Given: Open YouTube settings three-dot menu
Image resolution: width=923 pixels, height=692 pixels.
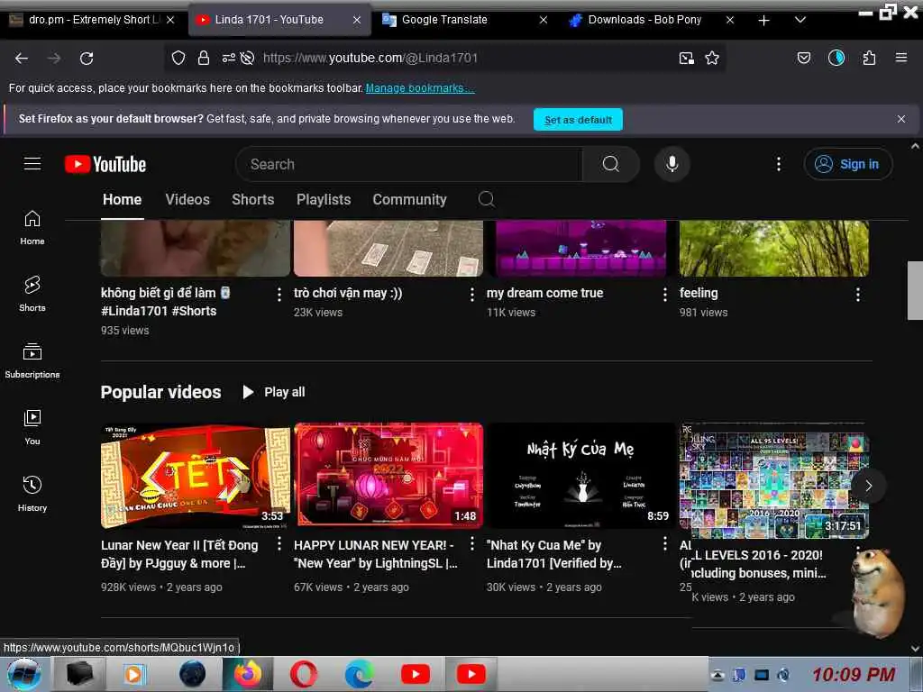Looking at the screenshot, I should pyautogui.click(x=778, y=164).
